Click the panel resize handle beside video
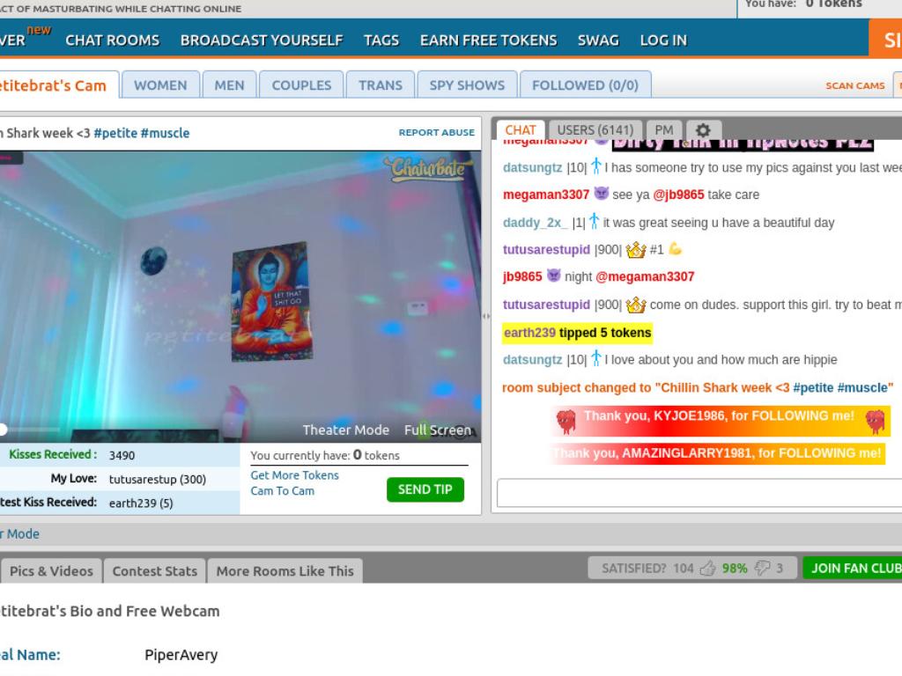Image resolution: width=902 pixels, height=676 pixels. point(486,316)
